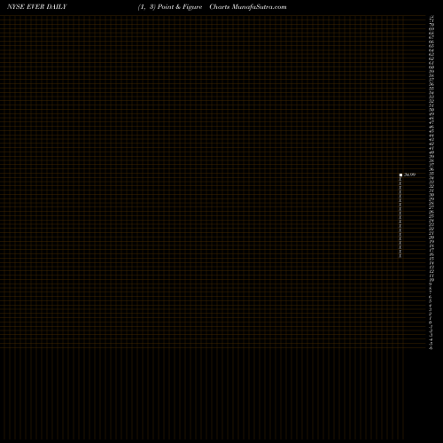Screen dimensions: 443x443
Task: Select the 34.99 price label
Action: 409,175
